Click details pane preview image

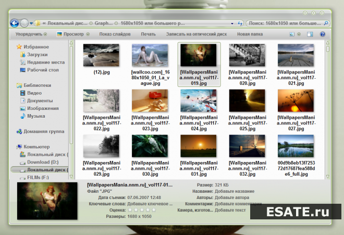click(x=47, y=201)
